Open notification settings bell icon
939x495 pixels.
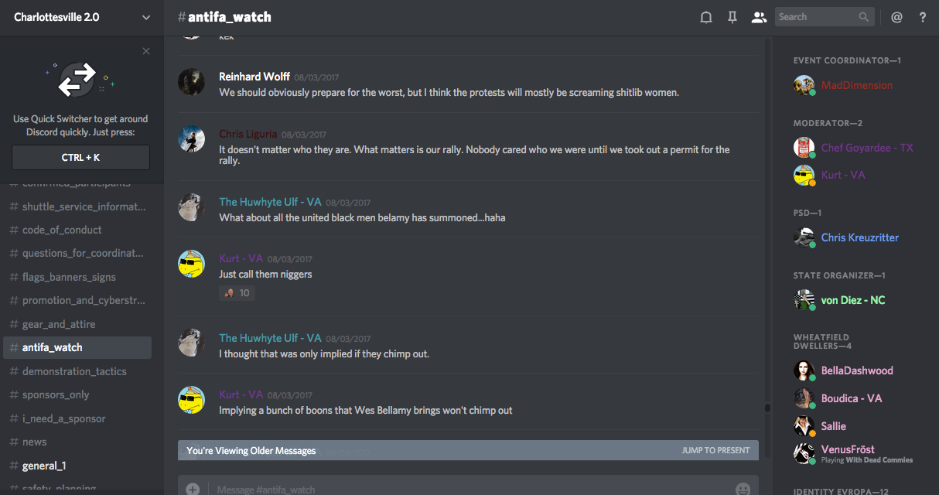(705, 17)
